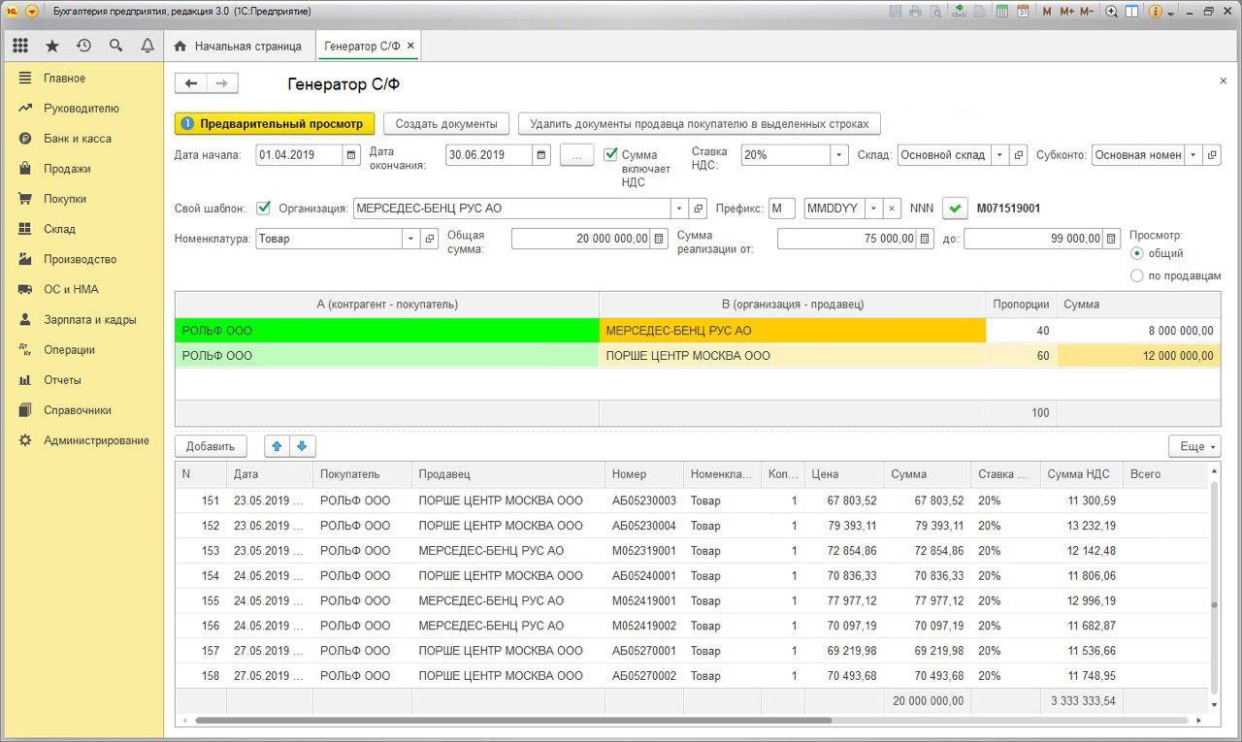Viewport: 1242px width, 742px height.
Task: Click the green checkmark button after NNN
Action: click(955, 209)
